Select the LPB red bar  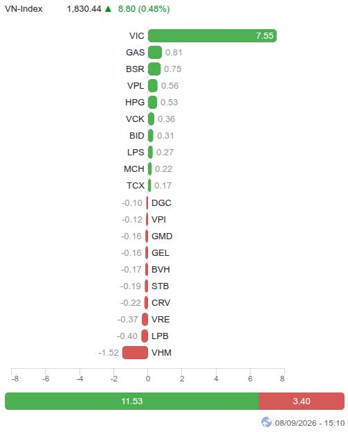[x=145, y=336]
